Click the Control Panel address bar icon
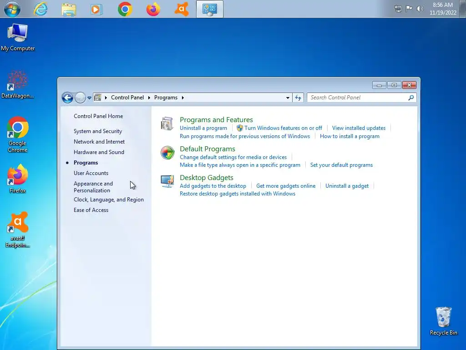This screenshot has width=466, height=350. [x=98, y=98]
